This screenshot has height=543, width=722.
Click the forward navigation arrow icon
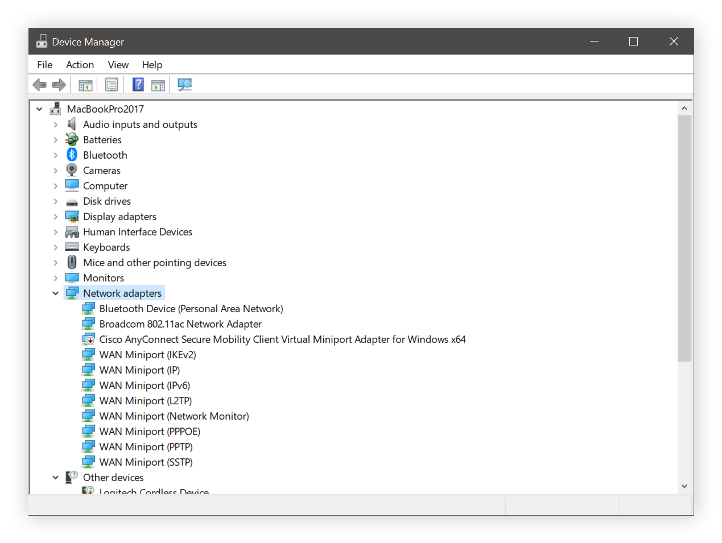coord(59,84)
